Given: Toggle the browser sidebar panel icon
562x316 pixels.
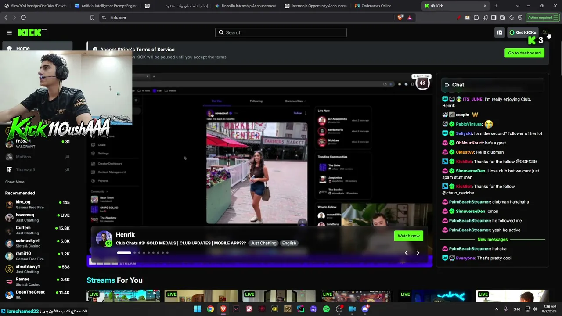Looking at the screenshot, I should [494, 18].
